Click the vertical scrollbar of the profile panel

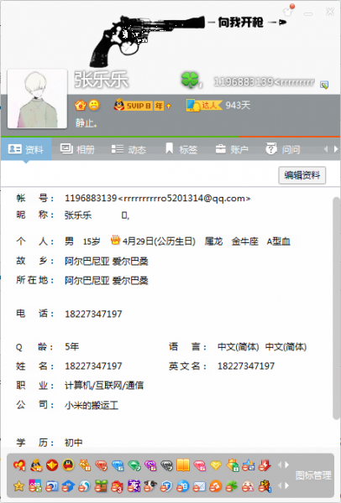pos(337,308)
